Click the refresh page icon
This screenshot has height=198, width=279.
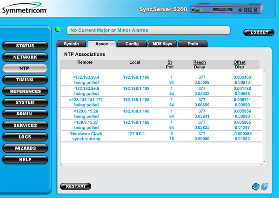[264, 186]
